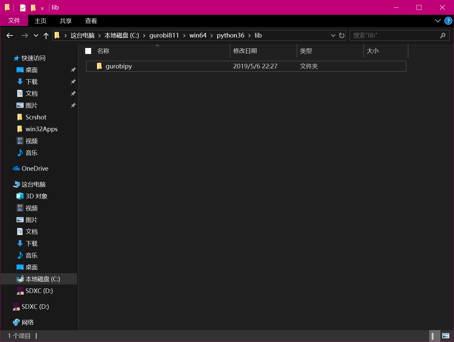This screenshot has width=454, height=342.
Task: Refresh the lib folder view
Action: 342,35
